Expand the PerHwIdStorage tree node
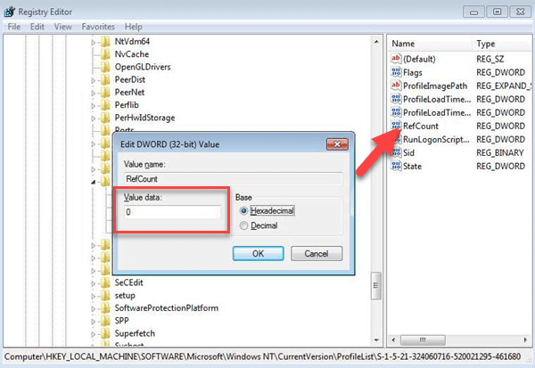This screenshot has width=535, height=368. pos(93,119)
